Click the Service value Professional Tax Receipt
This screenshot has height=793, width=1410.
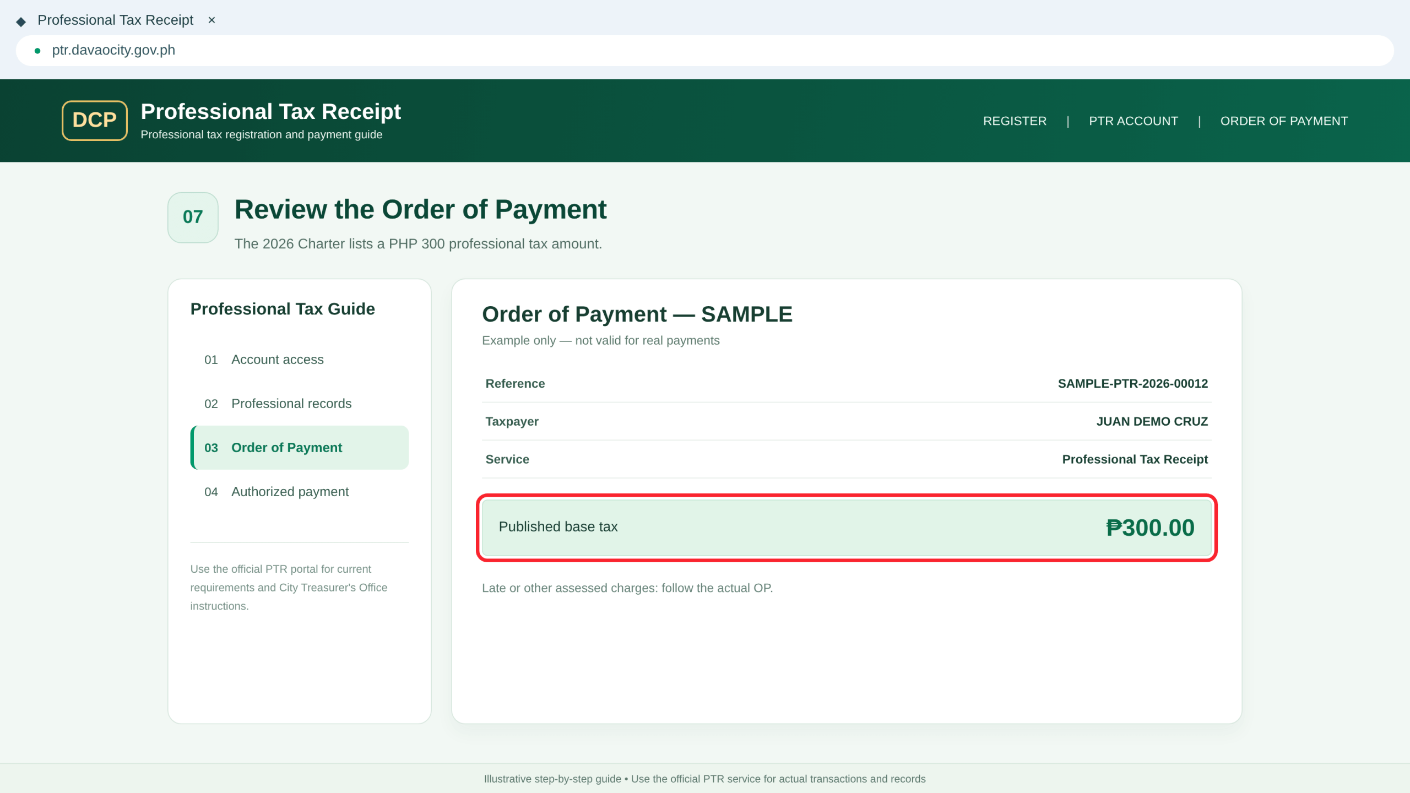point(1135,459)
